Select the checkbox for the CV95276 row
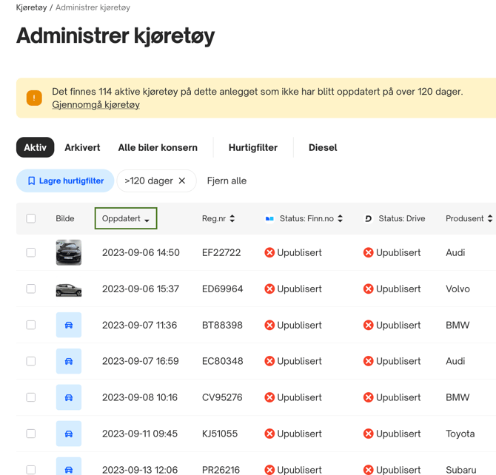 click(x=31, y=397)
